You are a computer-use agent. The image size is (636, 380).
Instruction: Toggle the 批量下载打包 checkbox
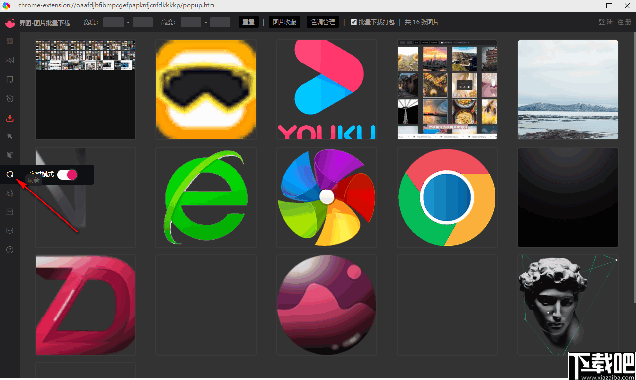coord(353,22)
